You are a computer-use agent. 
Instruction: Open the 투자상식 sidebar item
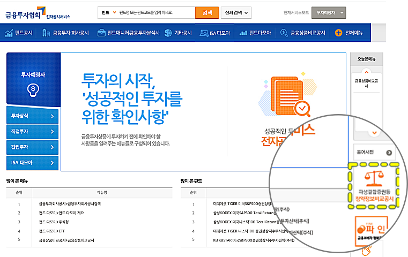pyautogui.click(x=32, y=116)
